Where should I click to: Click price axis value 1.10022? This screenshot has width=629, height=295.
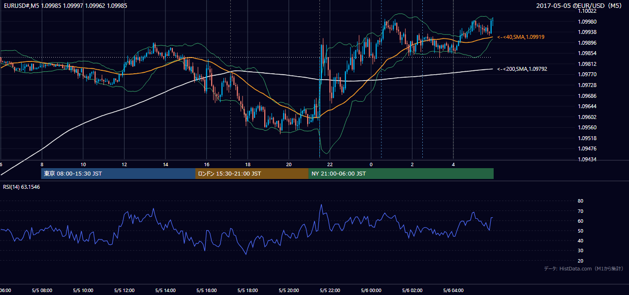click(x=588, y=11)
